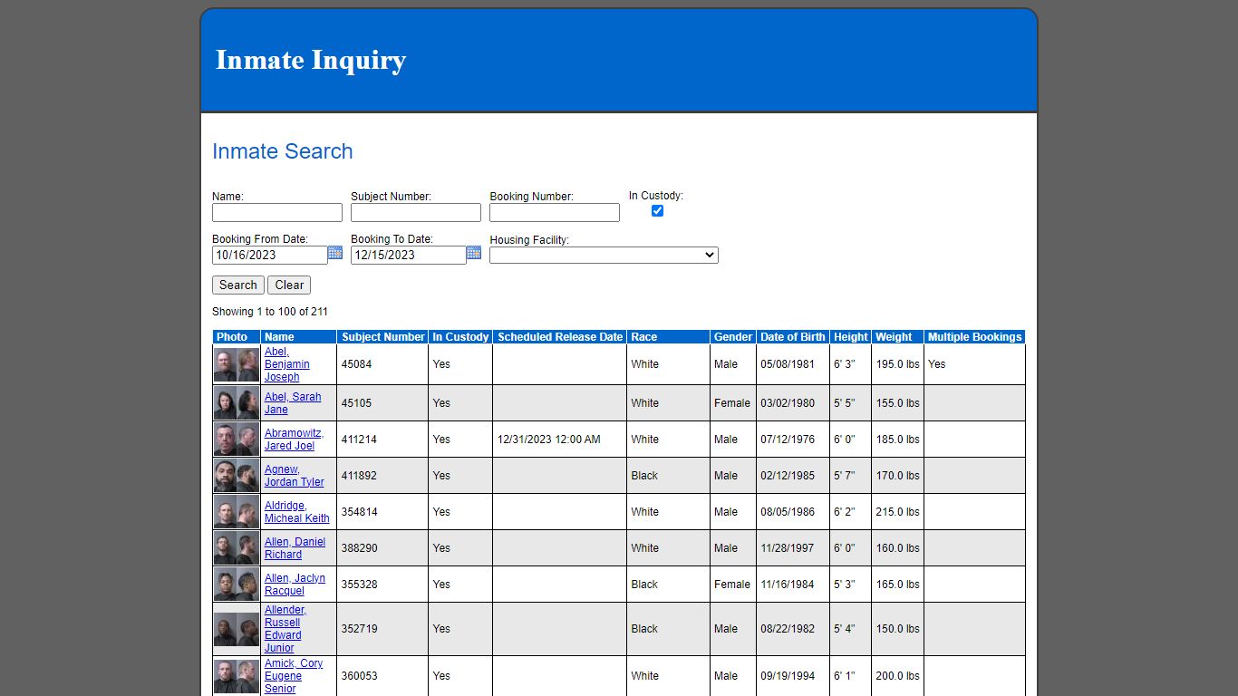Click the Search button
The width and height of the screenshot is (1238, 696).
point(238,285)
